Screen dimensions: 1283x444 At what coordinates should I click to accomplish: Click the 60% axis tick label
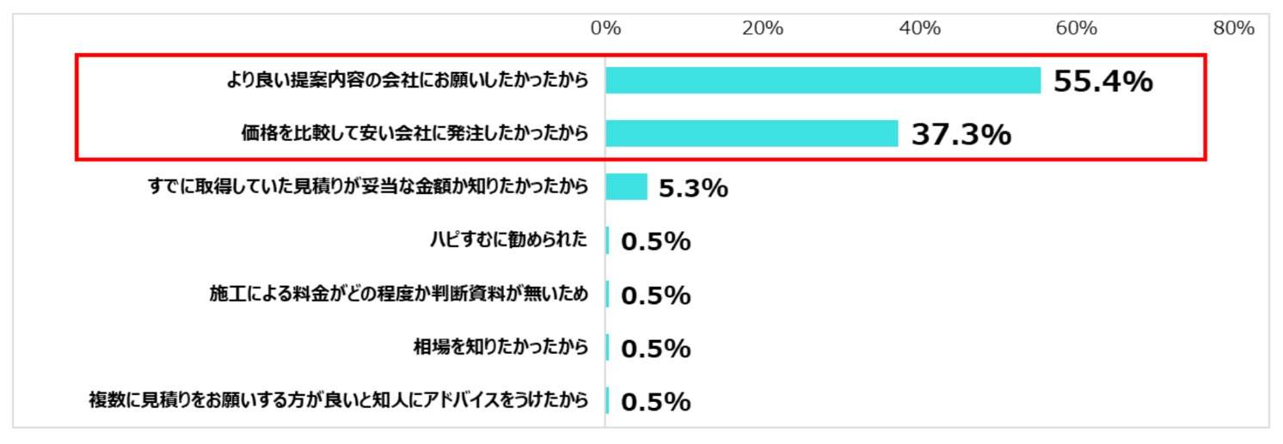pos(1077,28)
